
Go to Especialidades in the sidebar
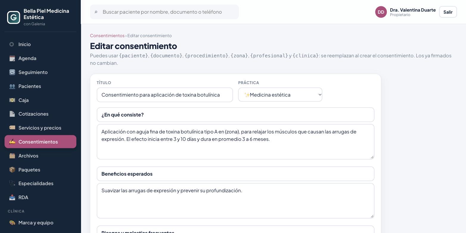click(41, 183)
